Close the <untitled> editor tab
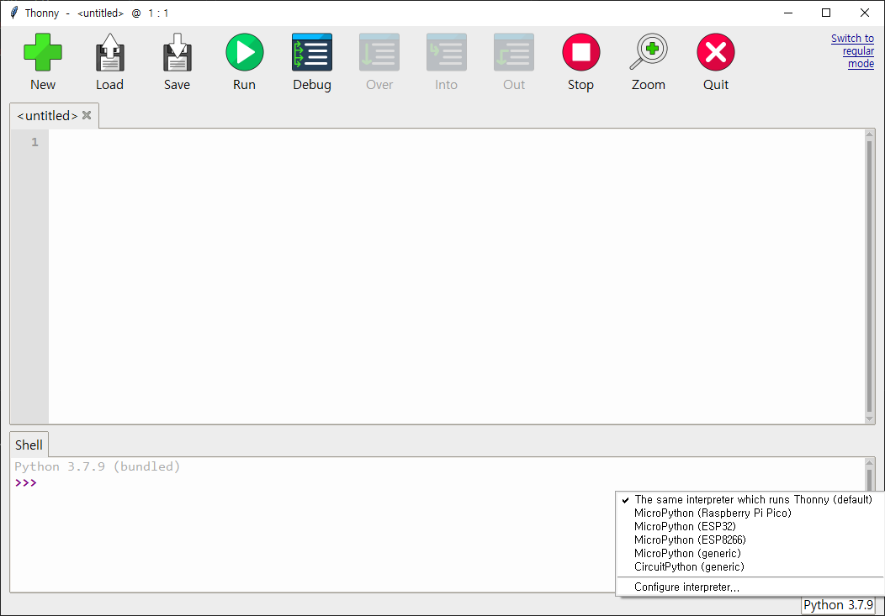The width and height of the screenshot is (885, 616). pos(87,115)
